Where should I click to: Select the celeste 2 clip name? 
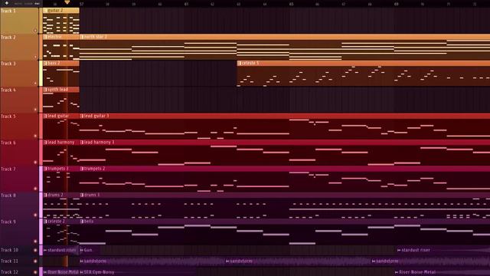(x=56, y=222)
